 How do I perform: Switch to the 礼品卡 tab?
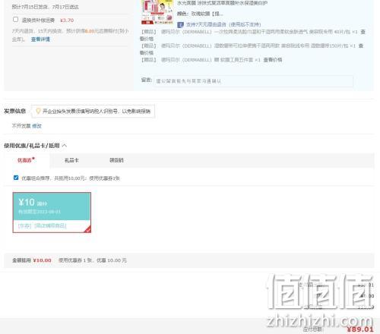pos(71,160)
